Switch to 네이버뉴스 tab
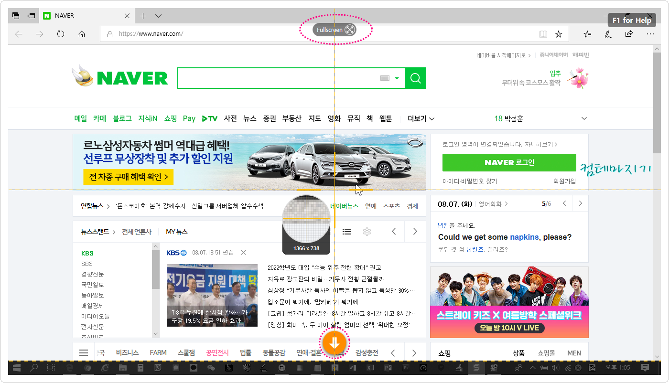 tap(344, 206)
